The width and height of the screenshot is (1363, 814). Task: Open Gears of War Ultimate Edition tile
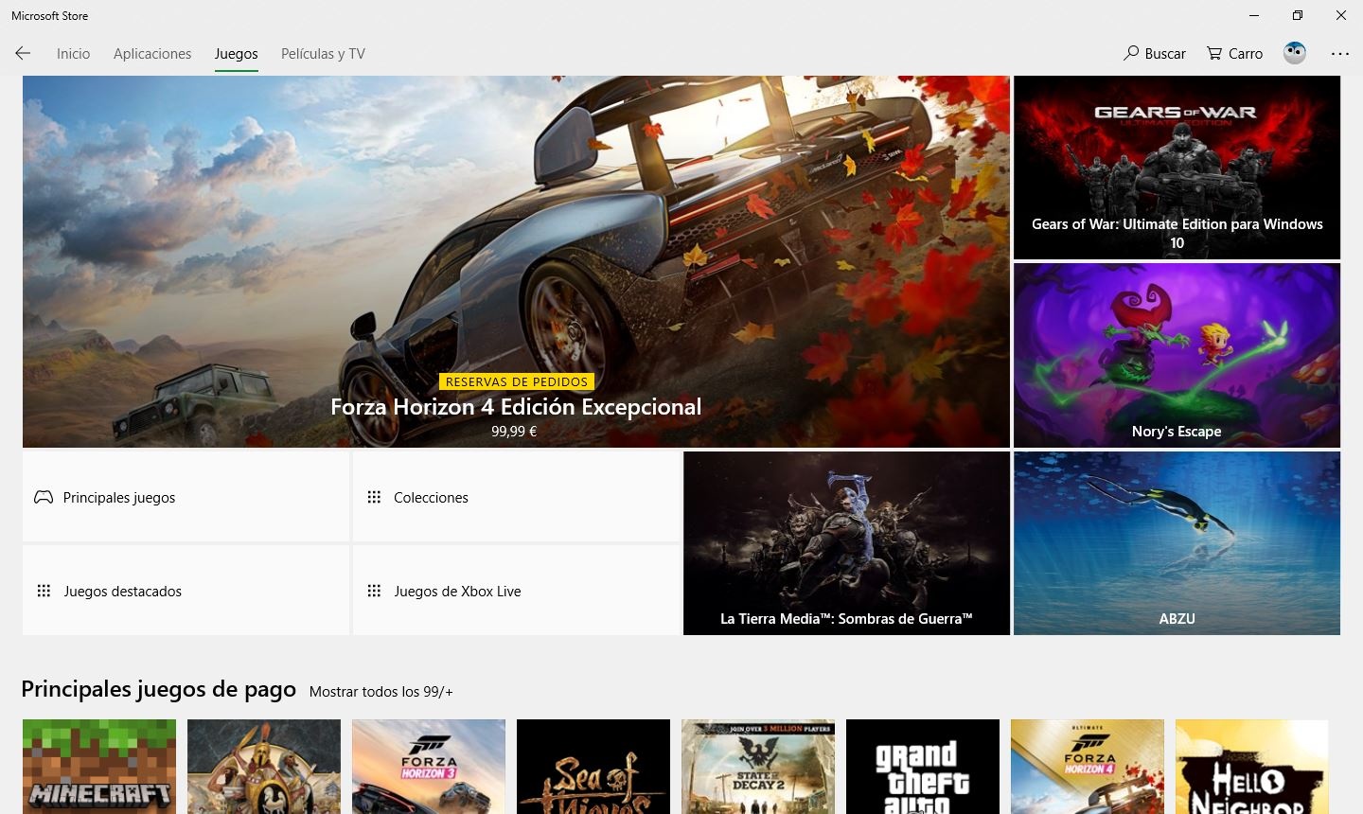1177,168
